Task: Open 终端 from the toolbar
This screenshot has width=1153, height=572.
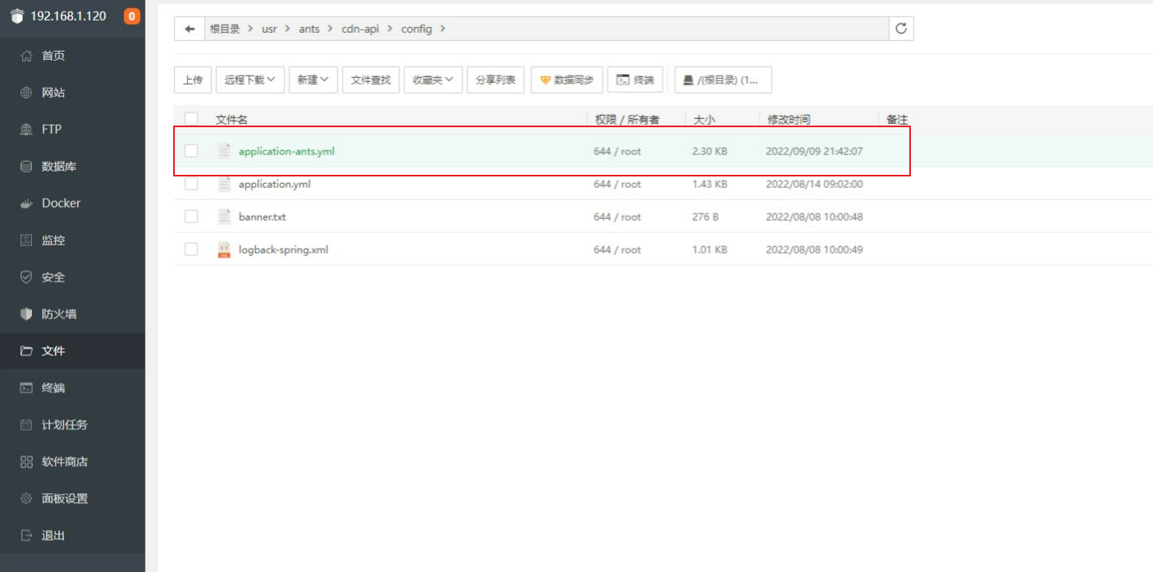Action: (x=635, y=80)
